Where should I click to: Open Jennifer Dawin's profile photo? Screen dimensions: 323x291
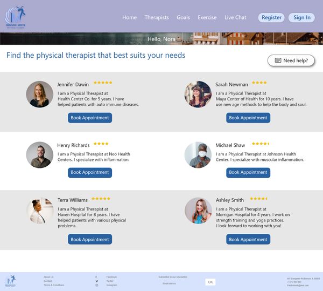pos(40,94)
